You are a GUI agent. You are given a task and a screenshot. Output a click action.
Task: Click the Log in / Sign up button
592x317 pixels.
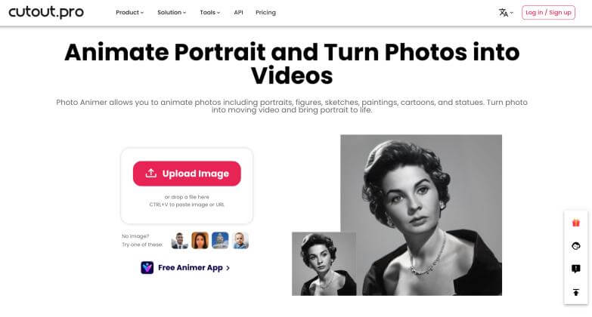[x=548, y=13]
